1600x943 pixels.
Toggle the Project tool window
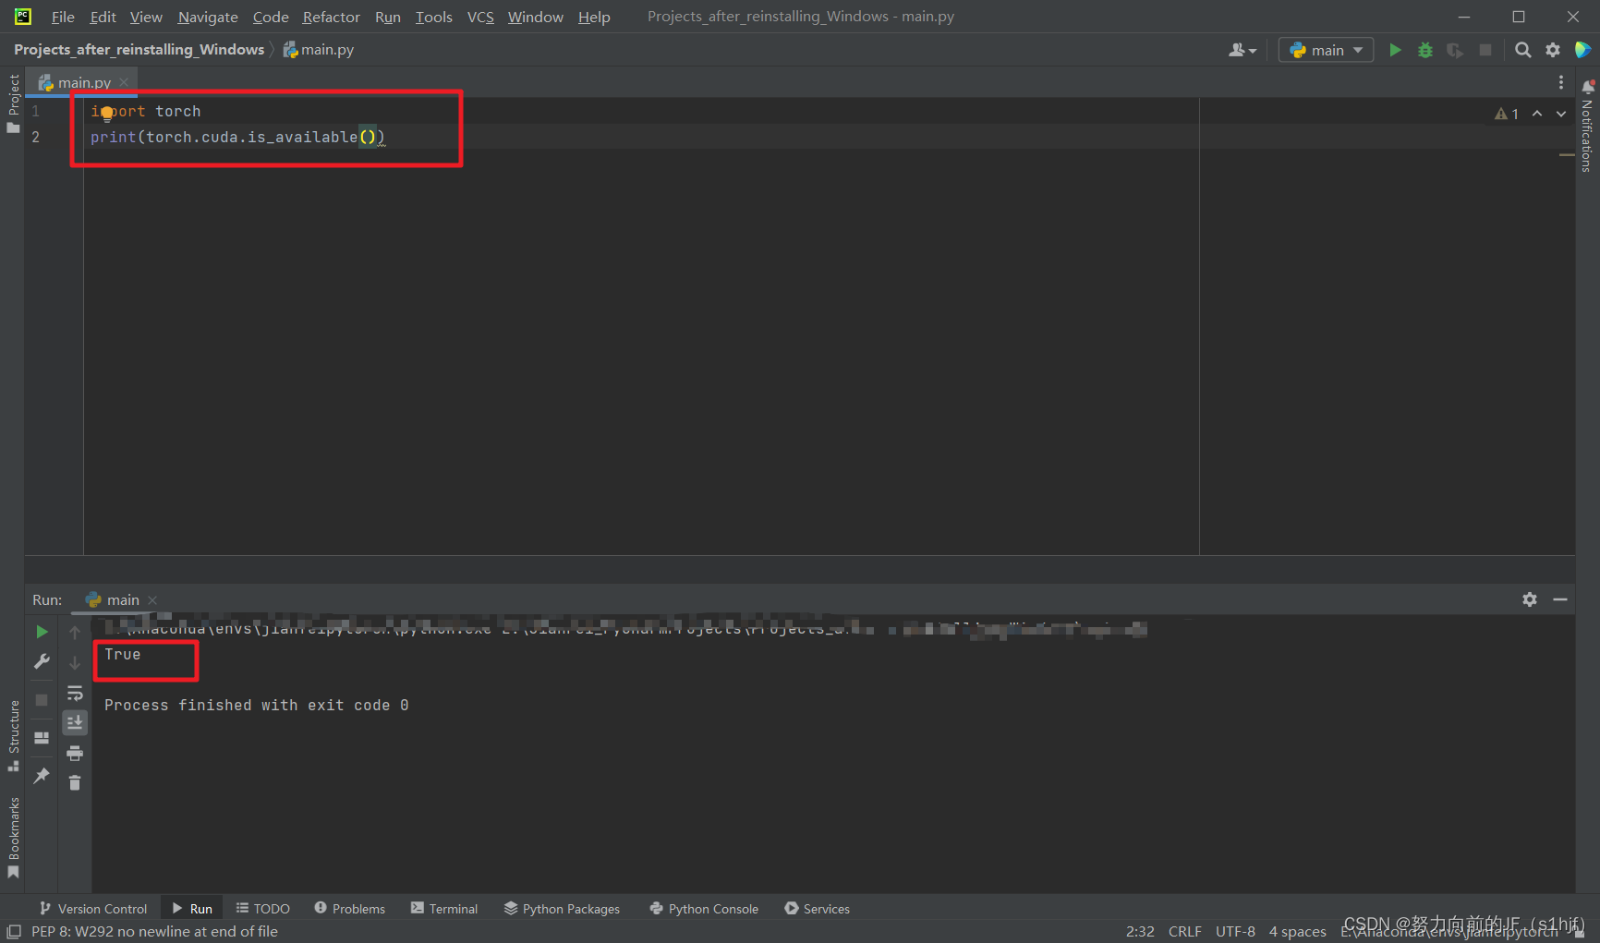click(x=13, y=103)
